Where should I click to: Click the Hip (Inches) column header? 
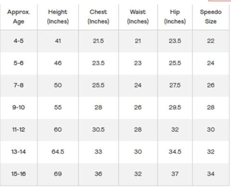pyautogui.click(x=175, y=17)
